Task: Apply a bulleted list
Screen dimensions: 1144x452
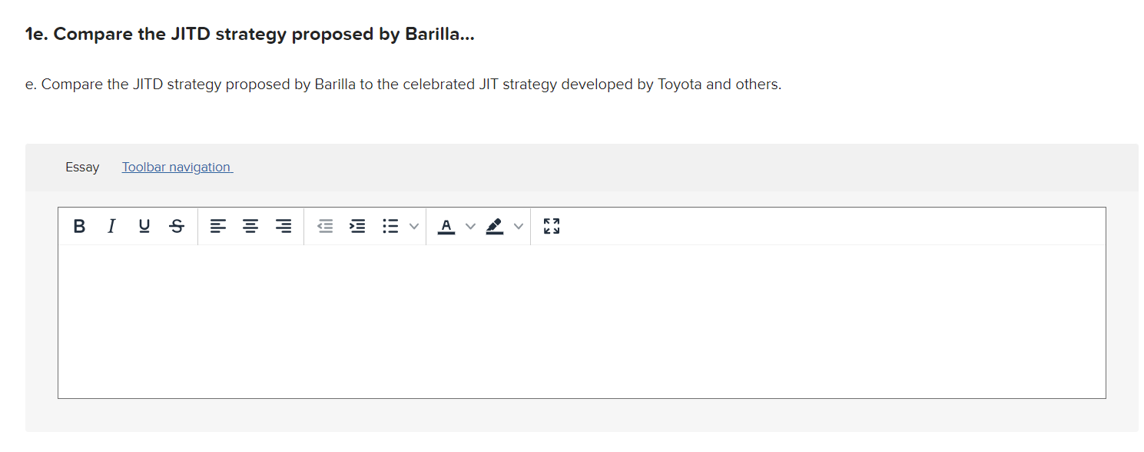Action: (x=390, y=226)
